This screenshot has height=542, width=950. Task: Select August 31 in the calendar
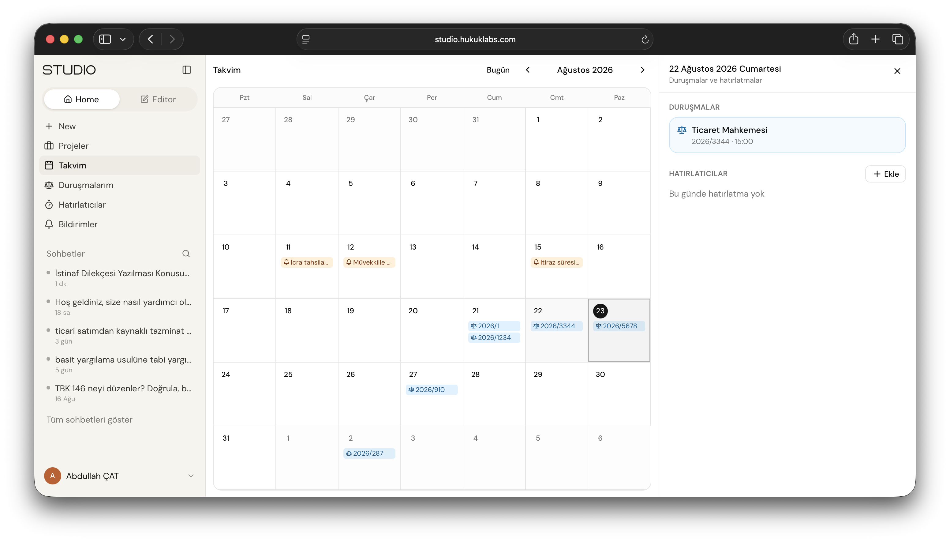244,457
